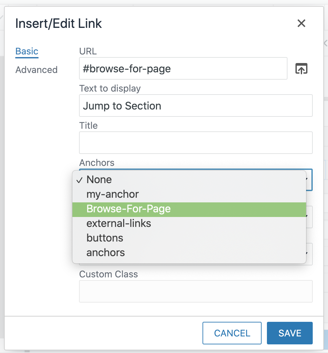
Task: Open the Advanced tab
Action: 37,70
